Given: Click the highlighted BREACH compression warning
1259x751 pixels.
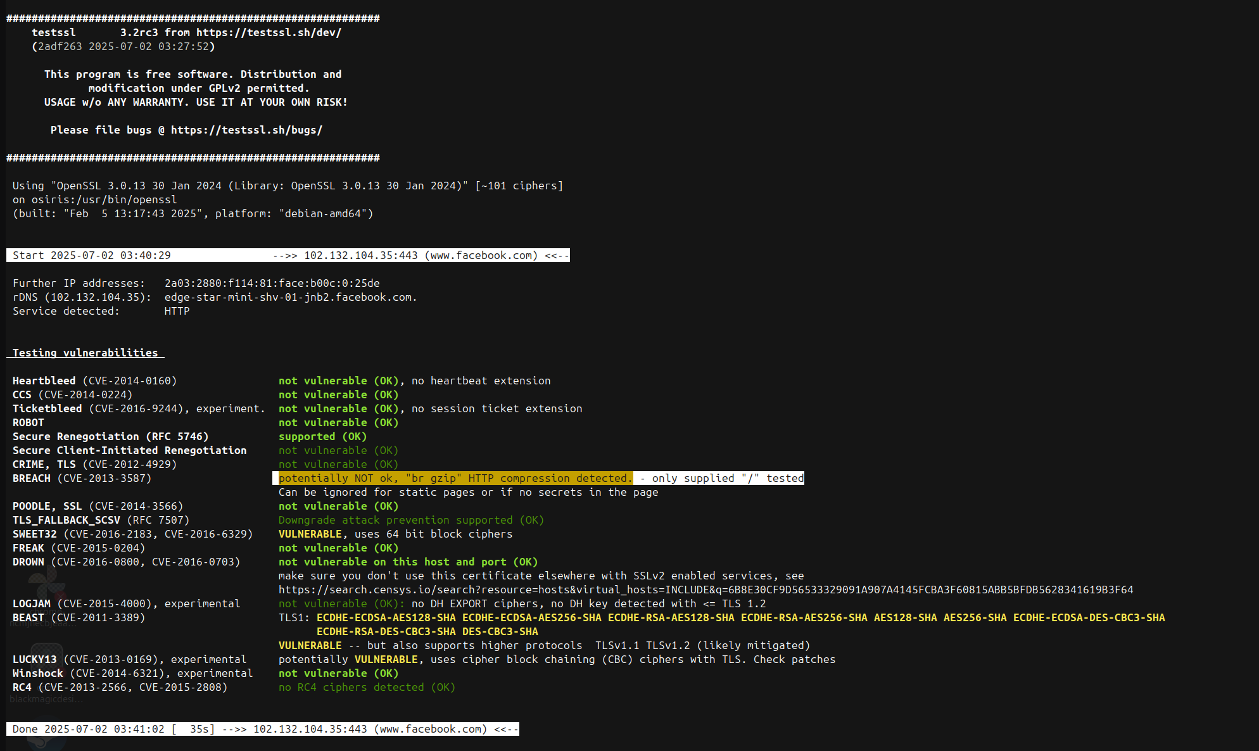Looking at the screenshot, I should pos(455,478).
